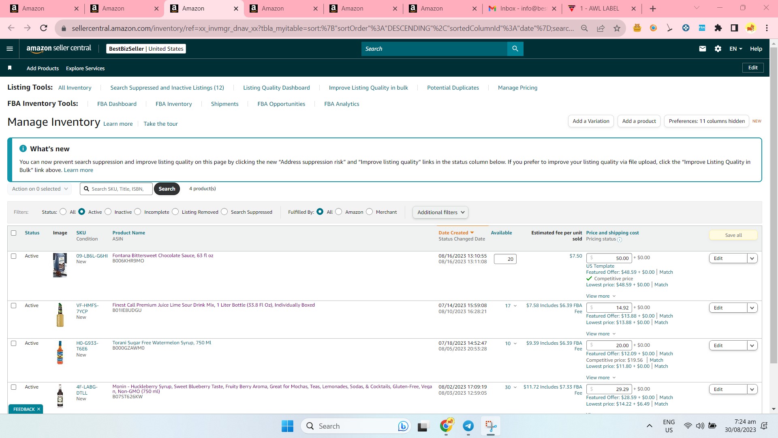The width and height of the screenshot is (778, 438).
Task: Open the settings gear icon
Action: (718, 49)
